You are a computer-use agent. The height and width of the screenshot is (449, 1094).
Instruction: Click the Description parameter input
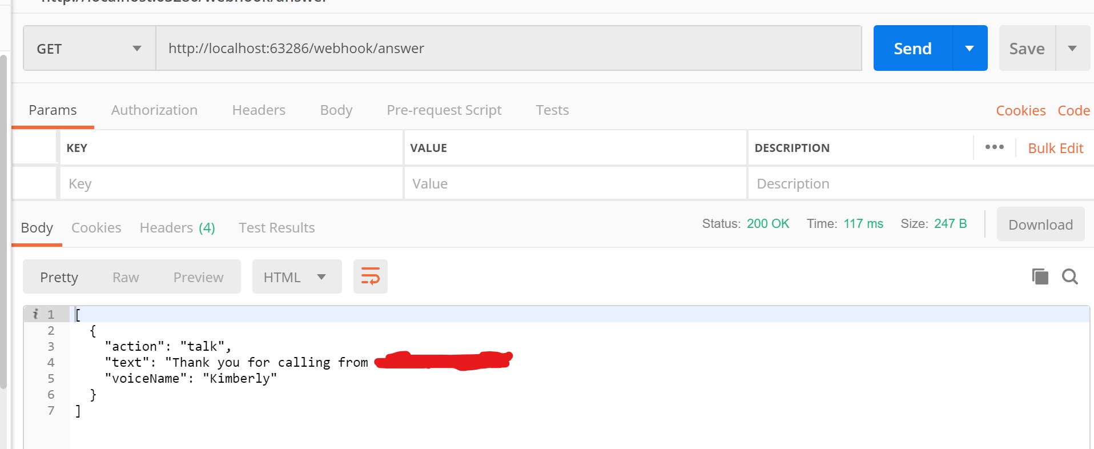(x=920, y=184)
